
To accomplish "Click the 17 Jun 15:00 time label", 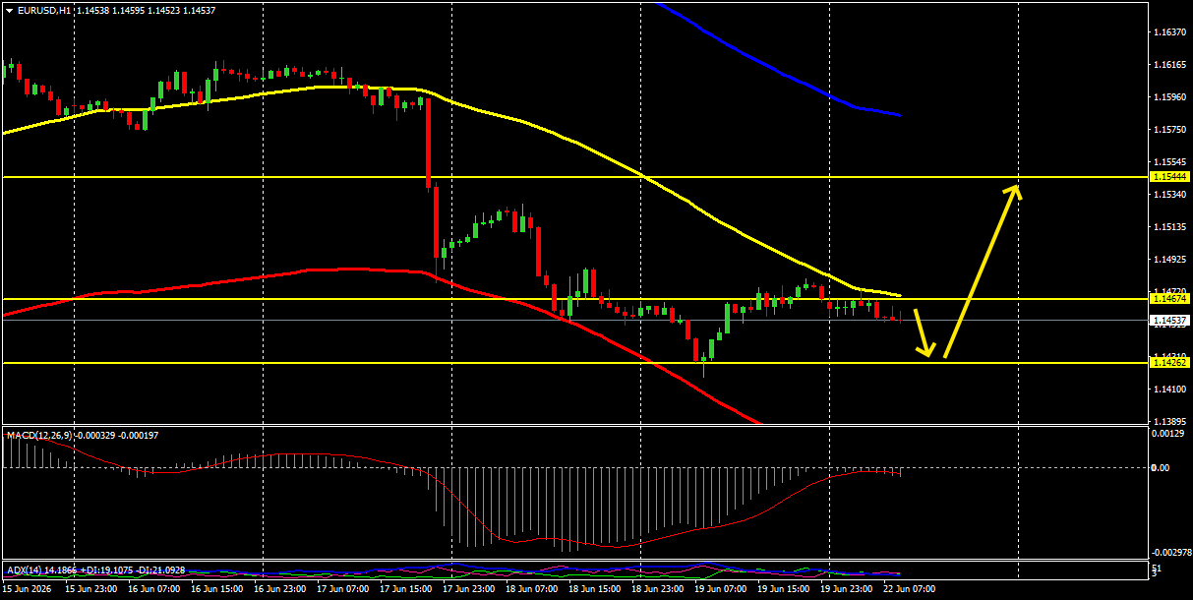I will pyautogui.click(x=407, y=590).
